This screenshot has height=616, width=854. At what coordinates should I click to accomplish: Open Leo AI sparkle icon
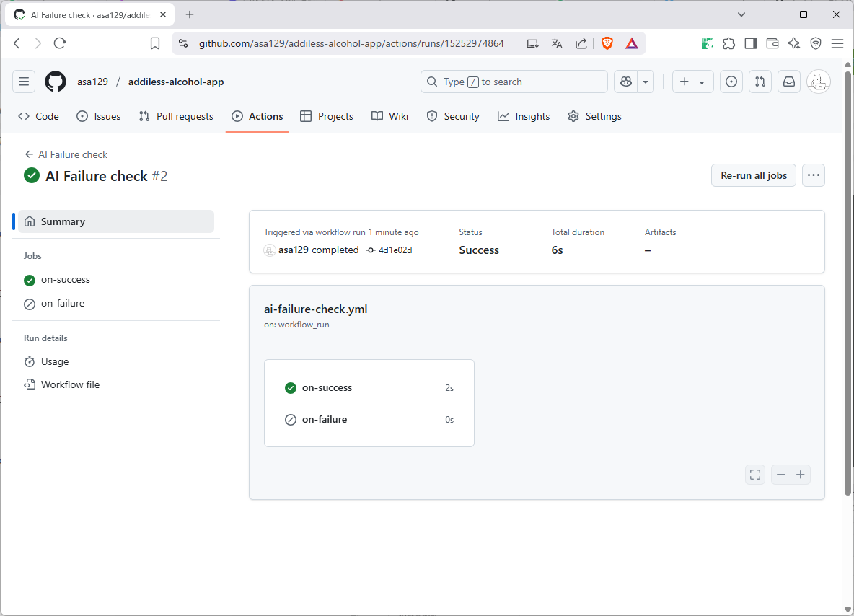pos(794,43)
